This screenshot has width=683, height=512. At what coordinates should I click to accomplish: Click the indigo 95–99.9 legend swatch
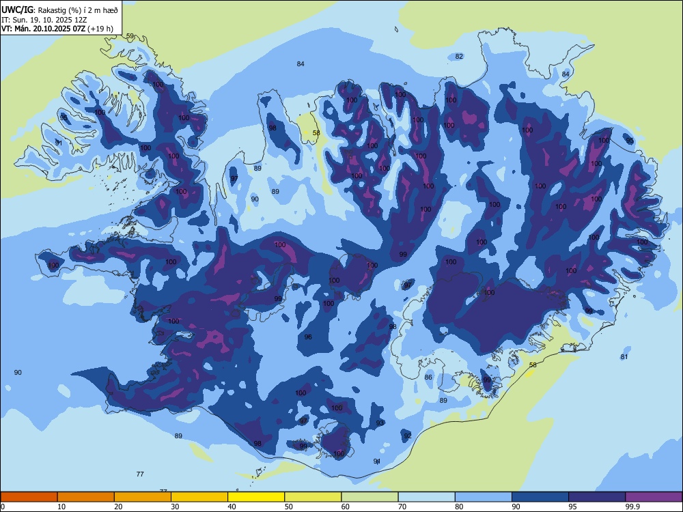[597, 497]
